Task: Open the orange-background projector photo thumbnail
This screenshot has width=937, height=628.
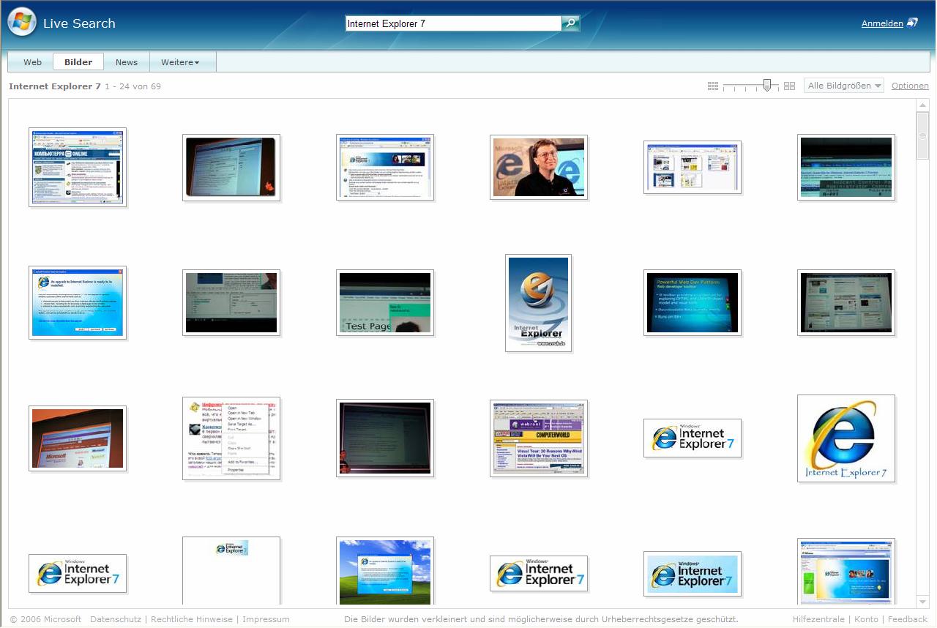Action: coord(78,438)
